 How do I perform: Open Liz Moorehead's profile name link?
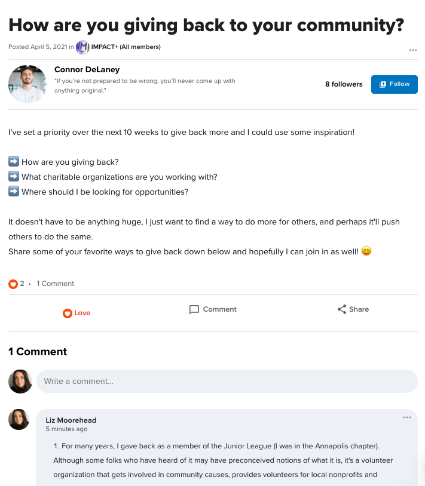(71, 420)
